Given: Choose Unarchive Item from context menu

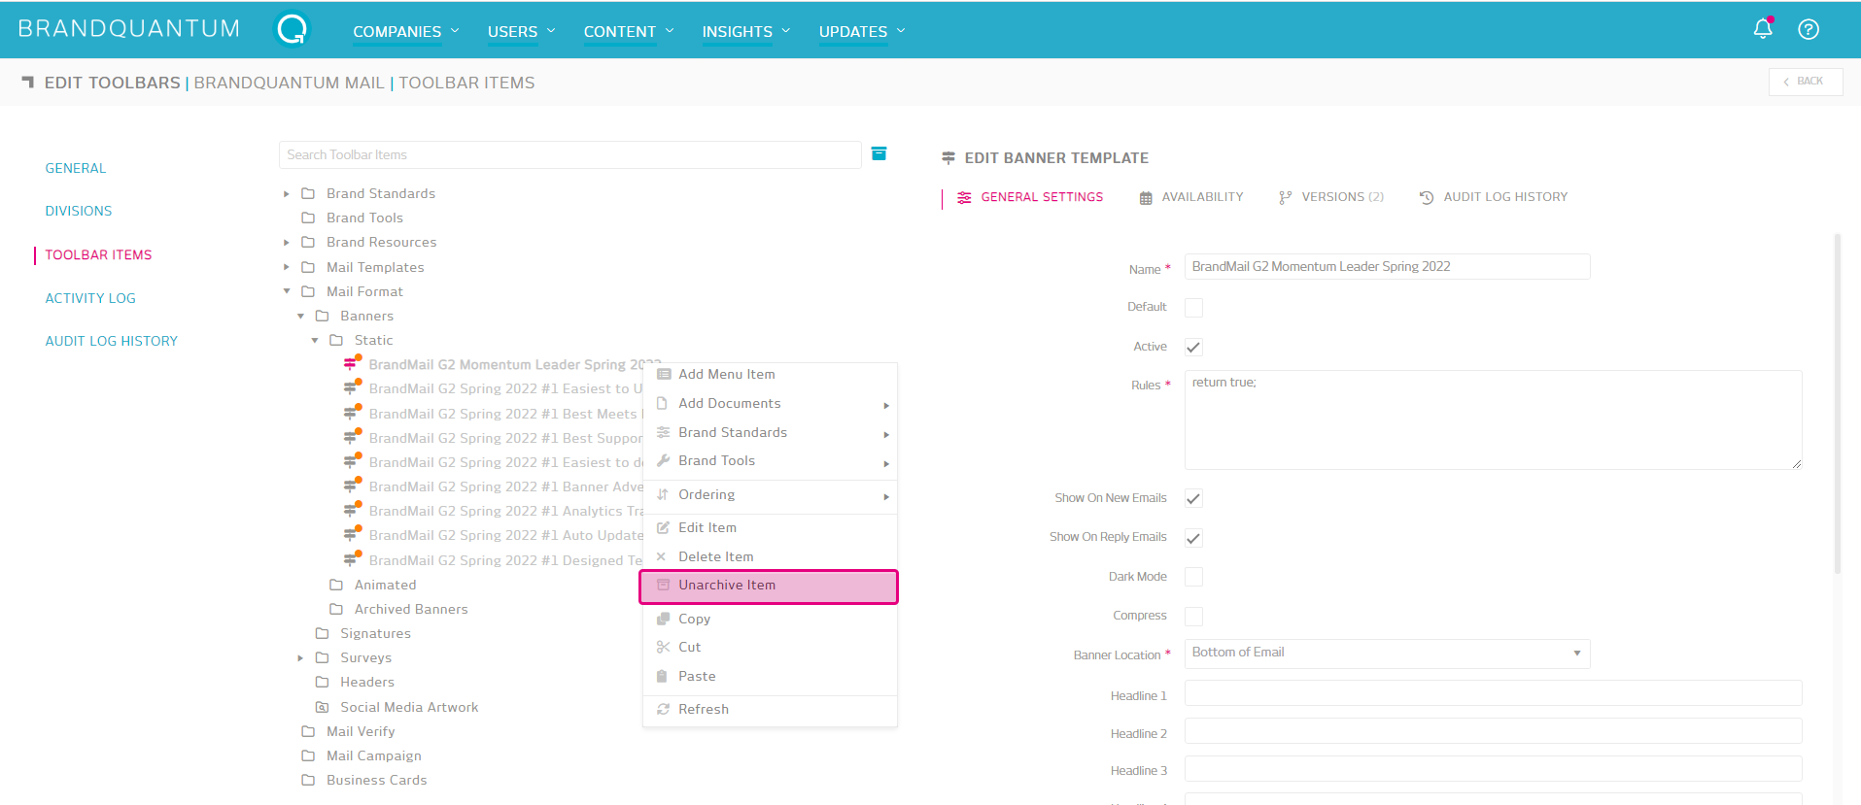Looking at the screenshot, I should click(769, 586).
